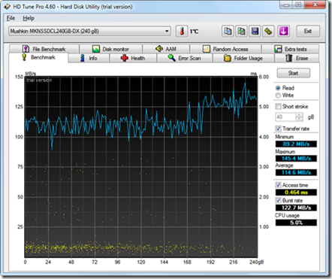332x279 pixels.
Task: Expand the Mushkin drive selection dropdown
Action: coord(89,31)
